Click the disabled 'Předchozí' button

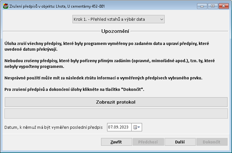coord(148,142)
